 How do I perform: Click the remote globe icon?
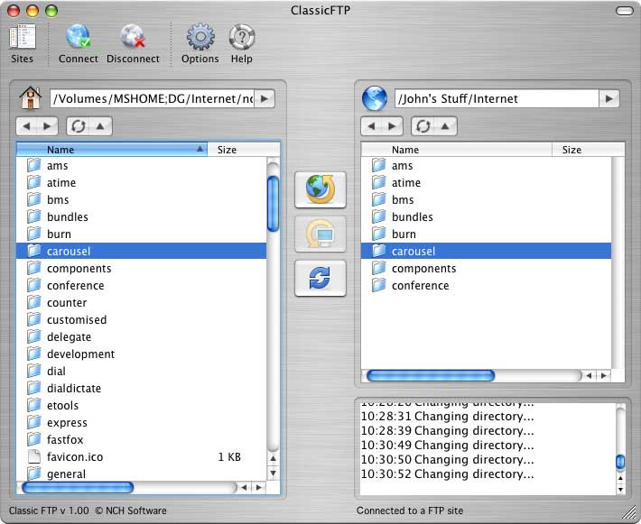[x=375, y=98]
